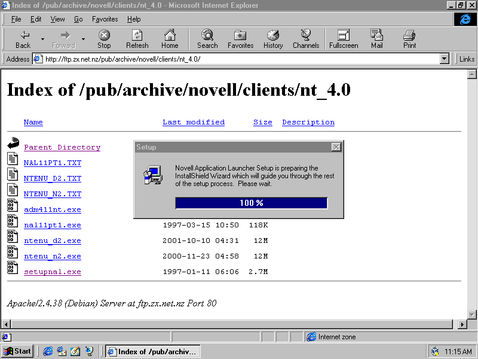Click the binary file icon beside adm411nt.exe
Image resolution: width=478 pixels, height=359 pixels.
coord(13,206)
